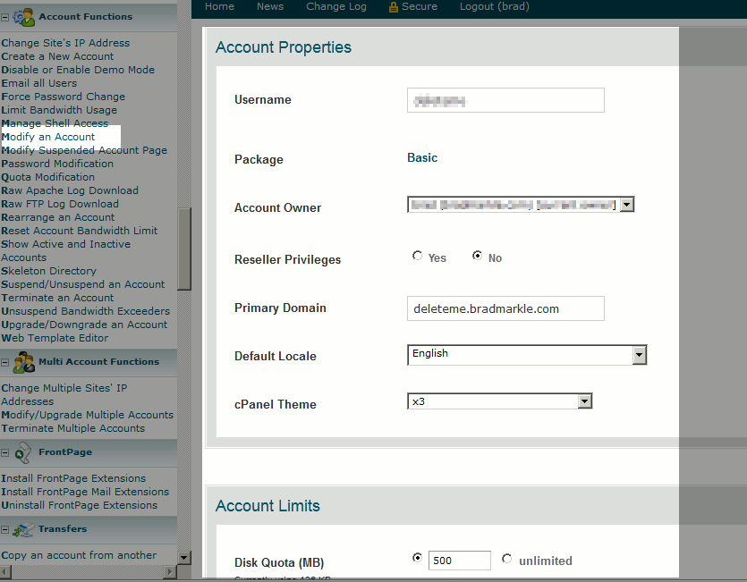
Task: Click the FrontPage section icon
Action: (22, 452)
